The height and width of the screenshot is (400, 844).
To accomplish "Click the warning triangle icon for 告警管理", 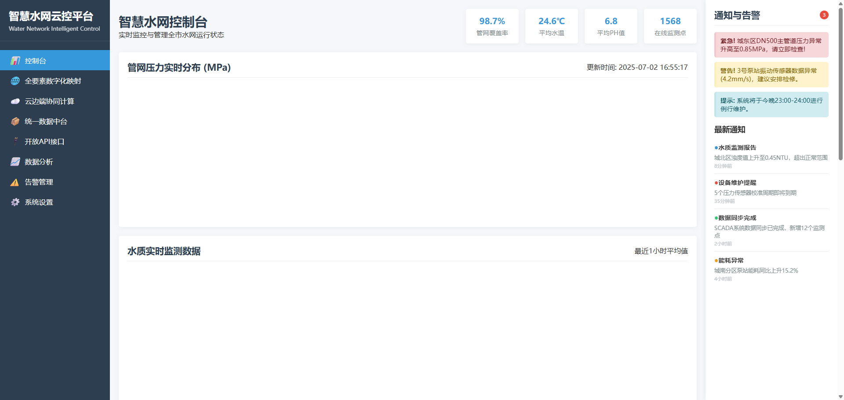I will pyautogui.click(x=15, y=182).
